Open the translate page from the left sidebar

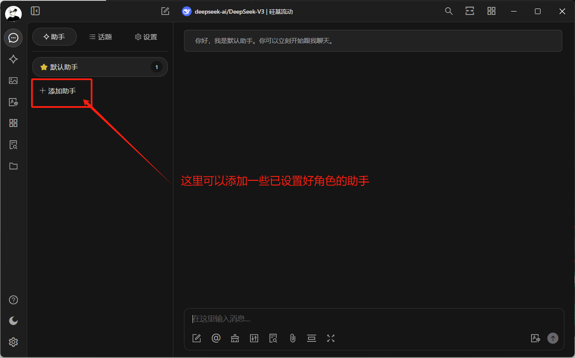(x=13, y=102)
